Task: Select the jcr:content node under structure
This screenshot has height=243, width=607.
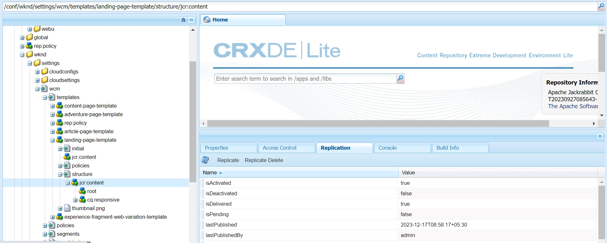Action: 91,183
